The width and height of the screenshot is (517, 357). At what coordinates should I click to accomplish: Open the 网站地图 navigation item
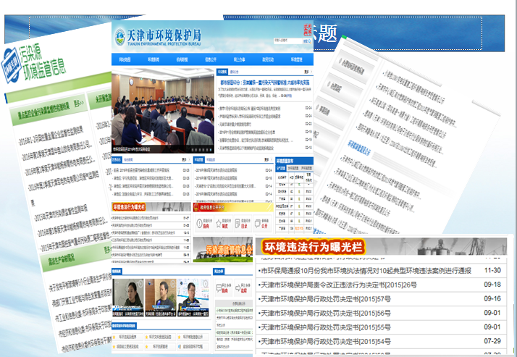(x=125, y=59)
